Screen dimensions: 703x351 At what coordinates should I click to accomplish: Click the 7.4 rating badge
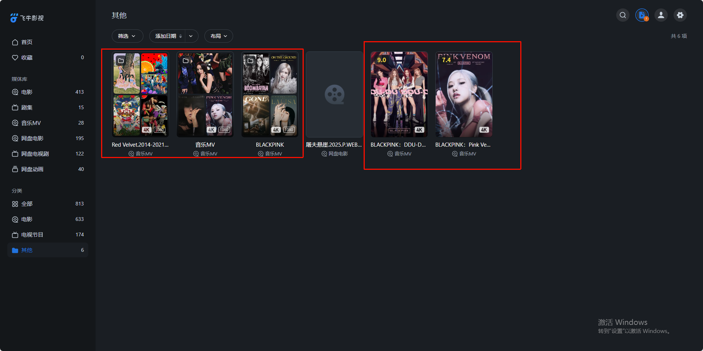pos(446,60)
